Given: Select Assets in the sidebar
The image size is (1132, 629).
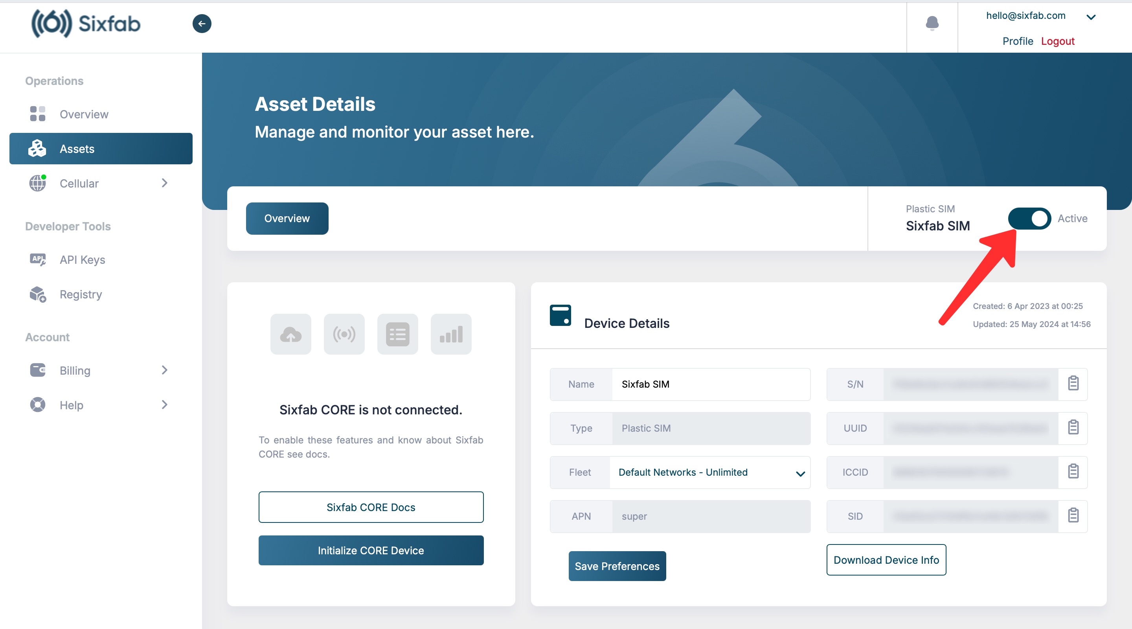Looking at the screenshot, I should click(101, 149).
